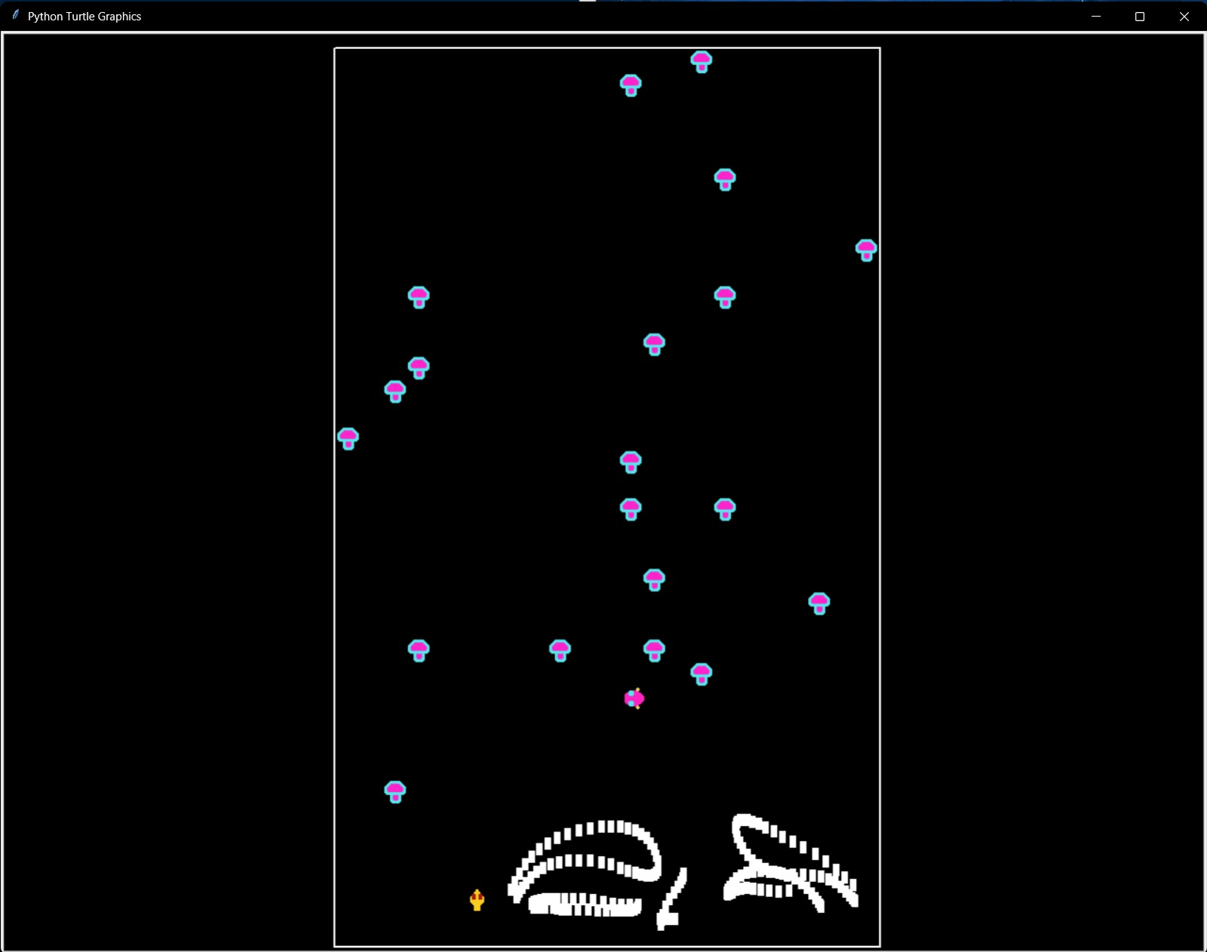The image size is (1207, 952).
Task: Click the yellow player shooter sprite
Action: point(477,900)
